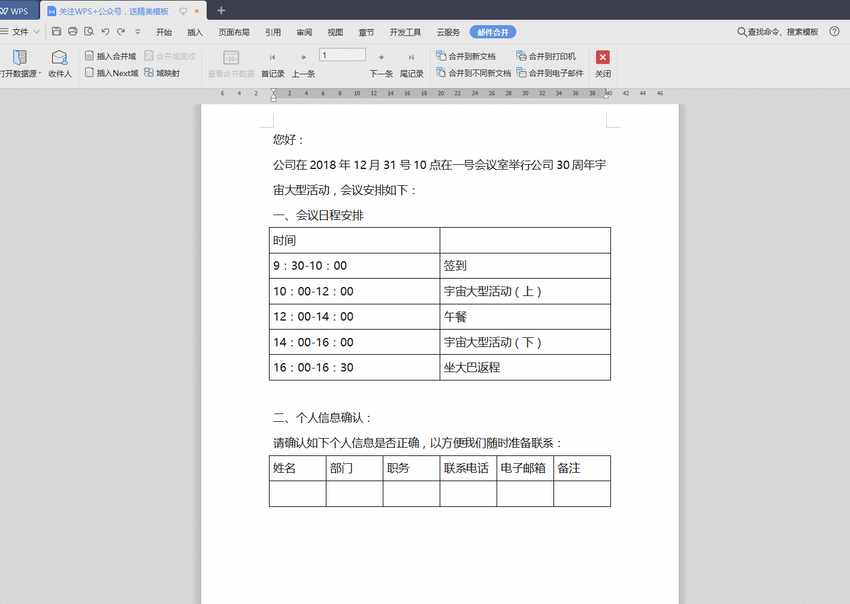The width and height of the screenshot is (850, 604).
Task: Click the 14:00-16:00 time cell
Action: pos(355,342)
